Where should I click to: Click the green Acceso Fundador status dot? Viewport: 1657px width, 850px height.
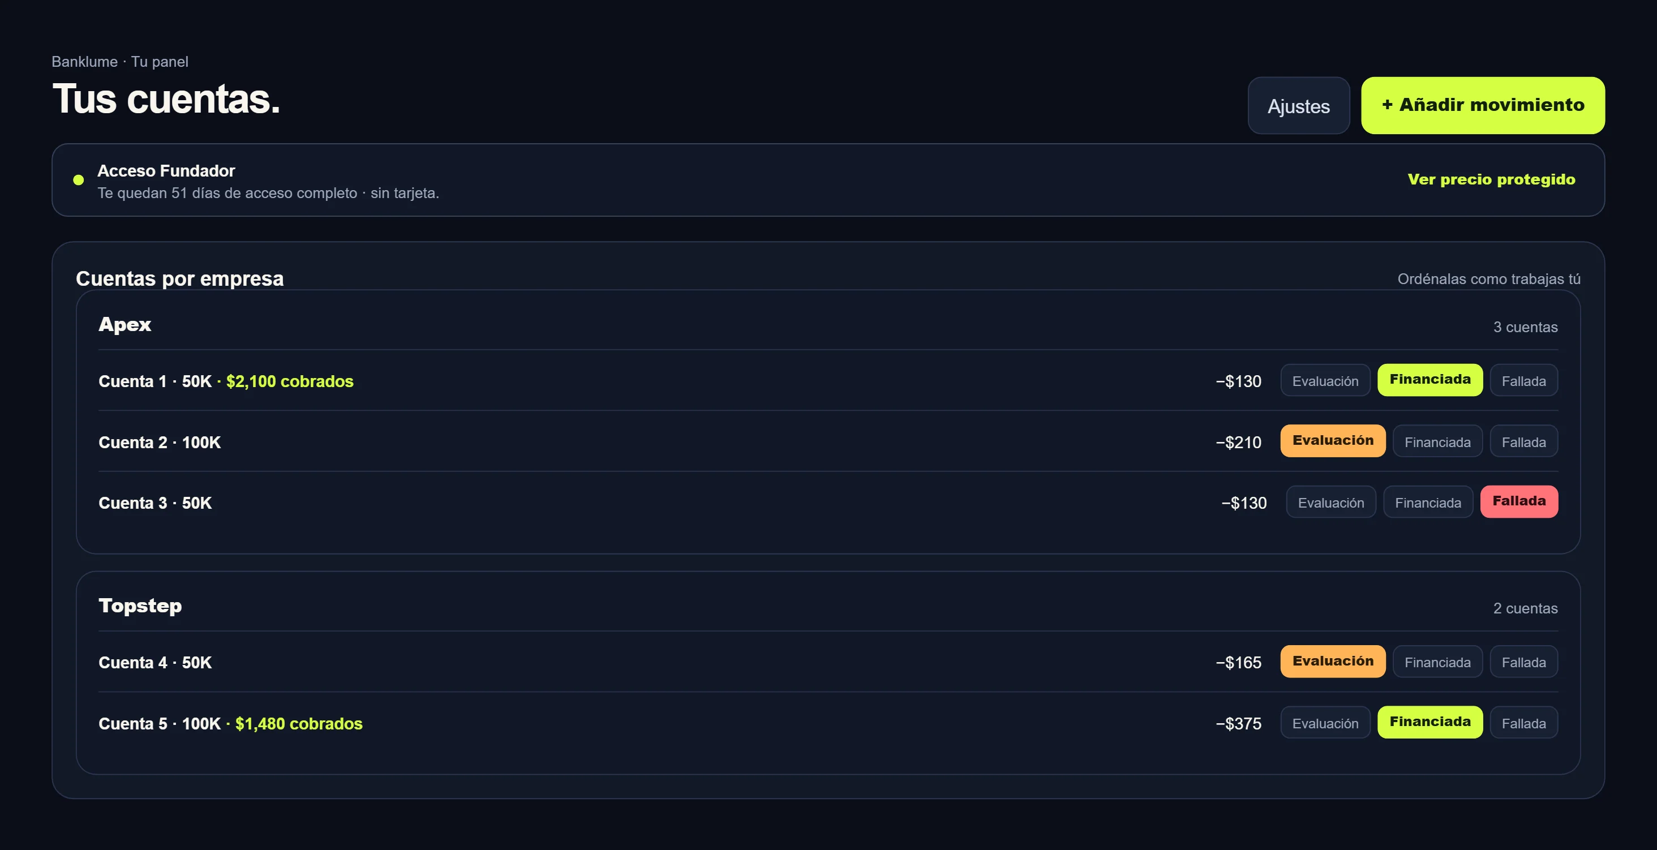point(79,180)
